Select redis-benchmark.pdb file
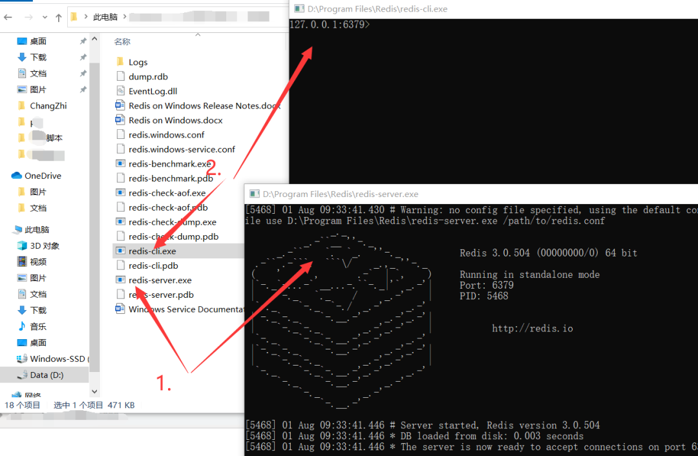 [171, 178]
